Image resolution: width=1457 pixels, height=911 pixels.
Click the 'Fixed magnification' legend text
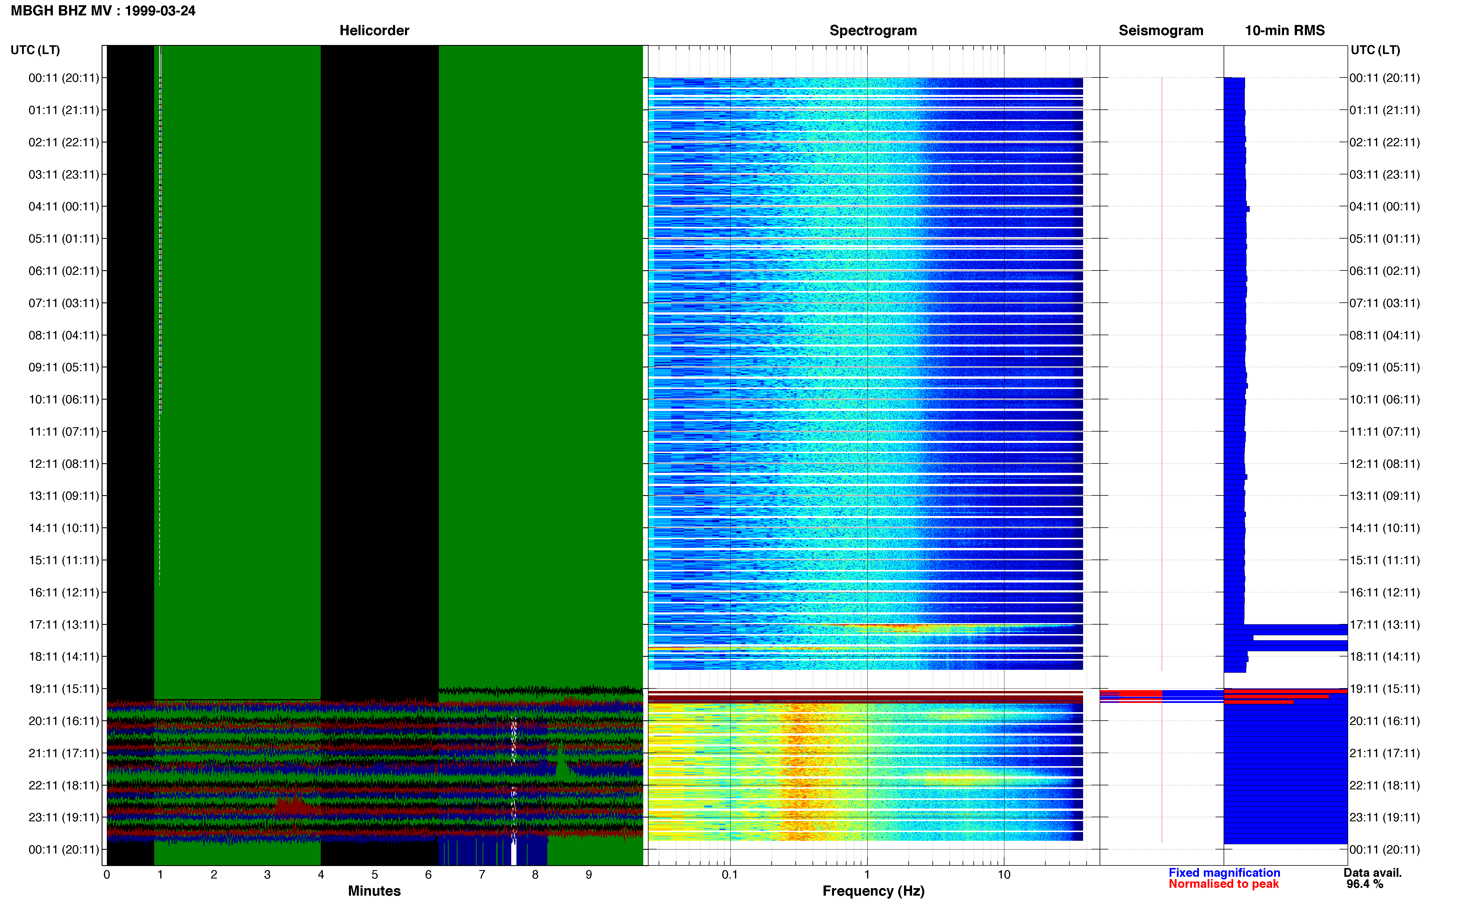(x=1224, y=873)
